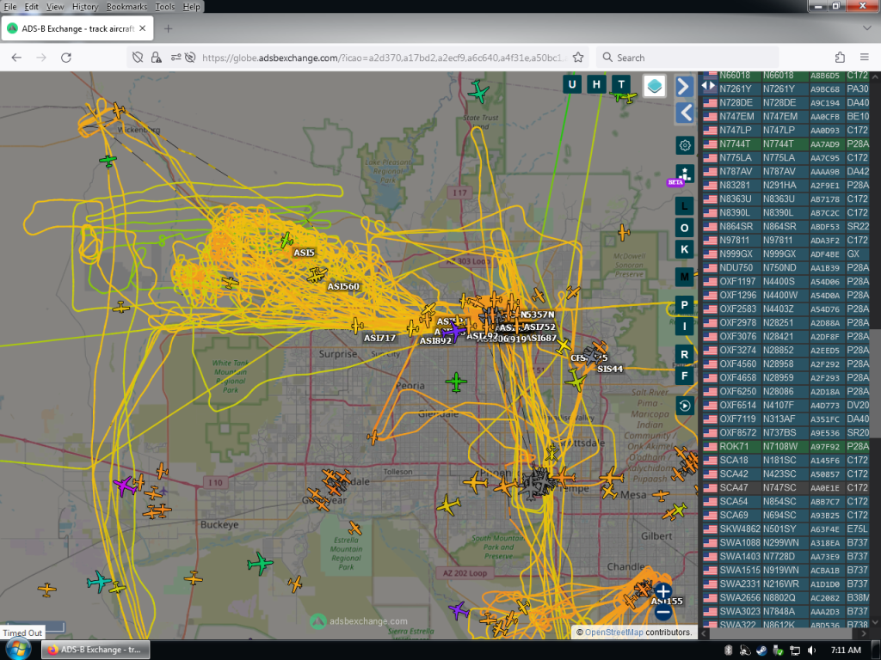The height and width of the screenshot is (660, 881).
Task: Select the N999GX row
Action: [786, 254]
